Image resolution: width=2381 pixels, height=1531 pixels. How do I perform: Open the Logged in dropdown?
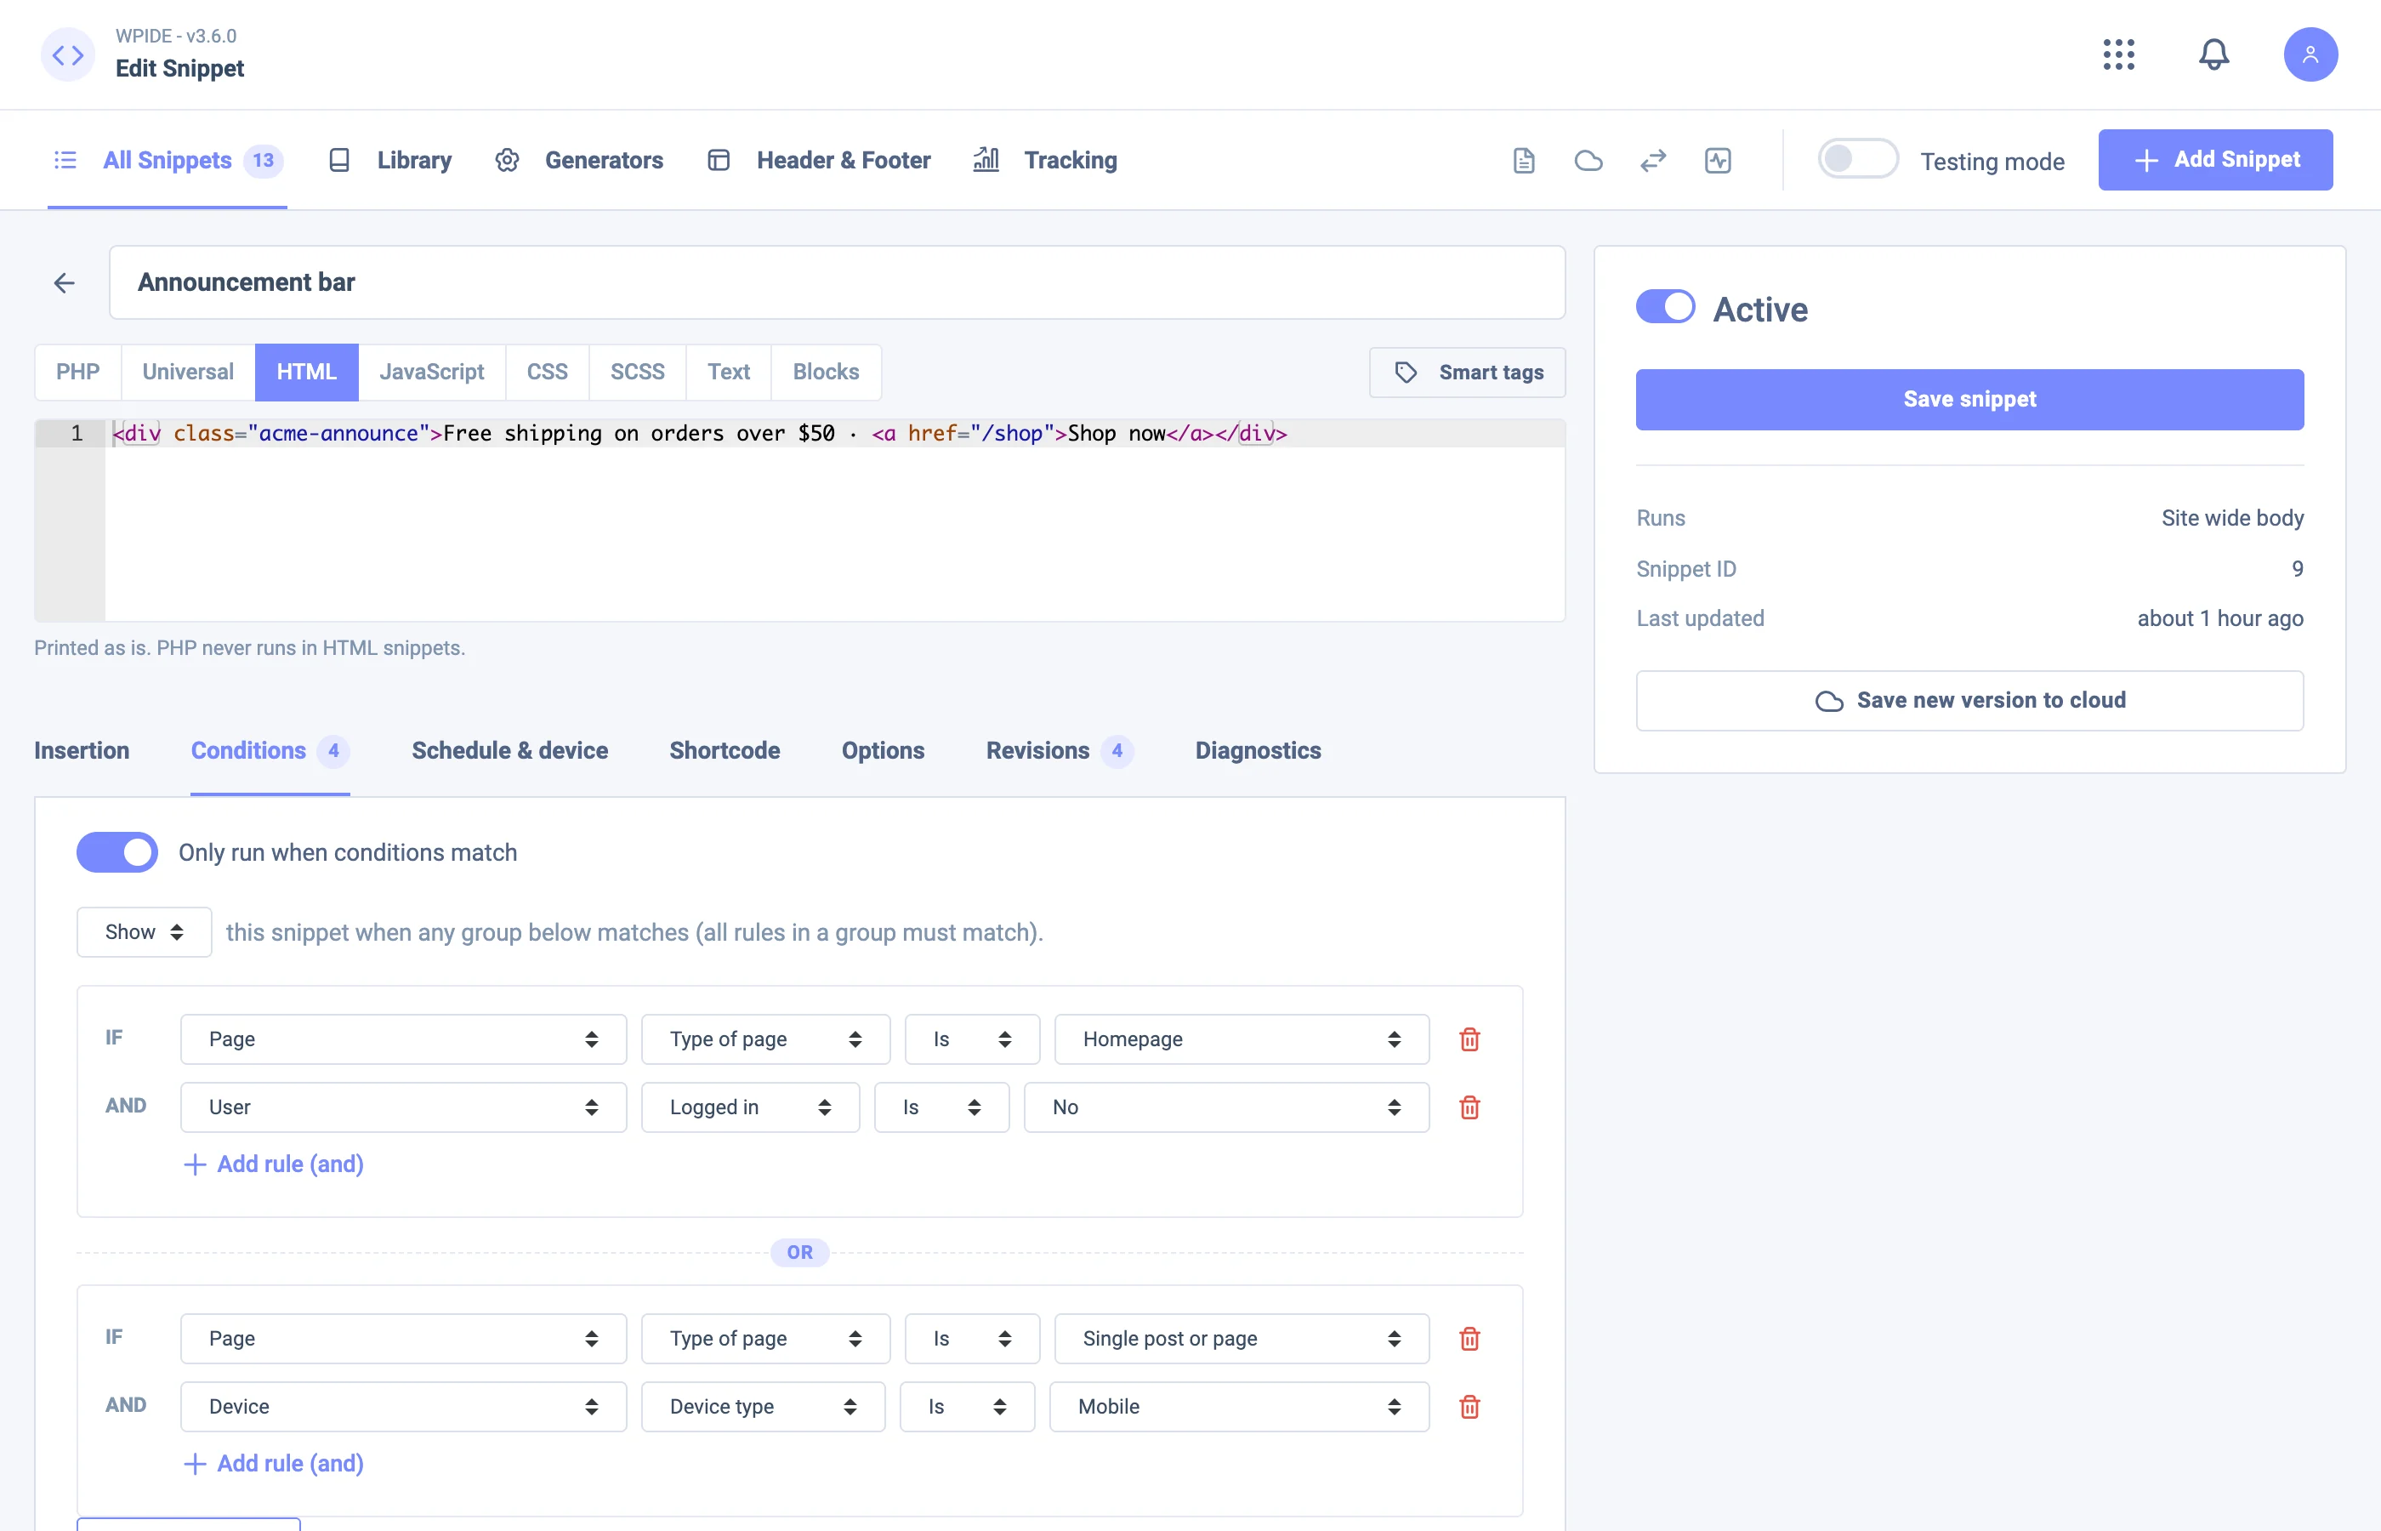pos(750,1107)
